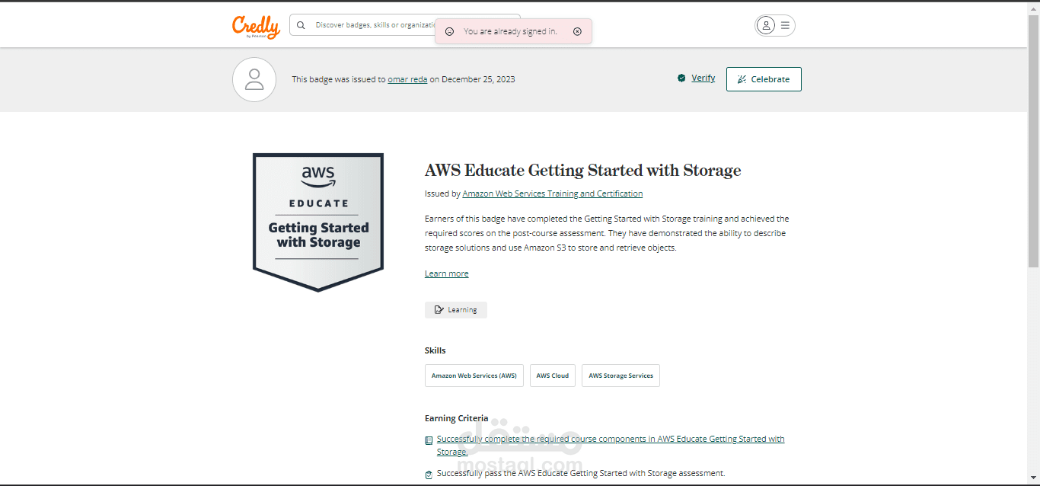1040x486 pixels.
Task: Dismiss the 'already signed in' notification
Action: [577, 31]
